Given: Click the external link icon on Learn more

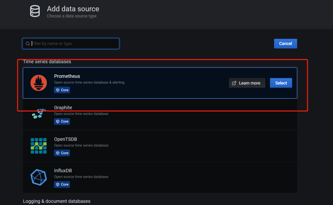Looking at the screenshot, I should [234, 83].
